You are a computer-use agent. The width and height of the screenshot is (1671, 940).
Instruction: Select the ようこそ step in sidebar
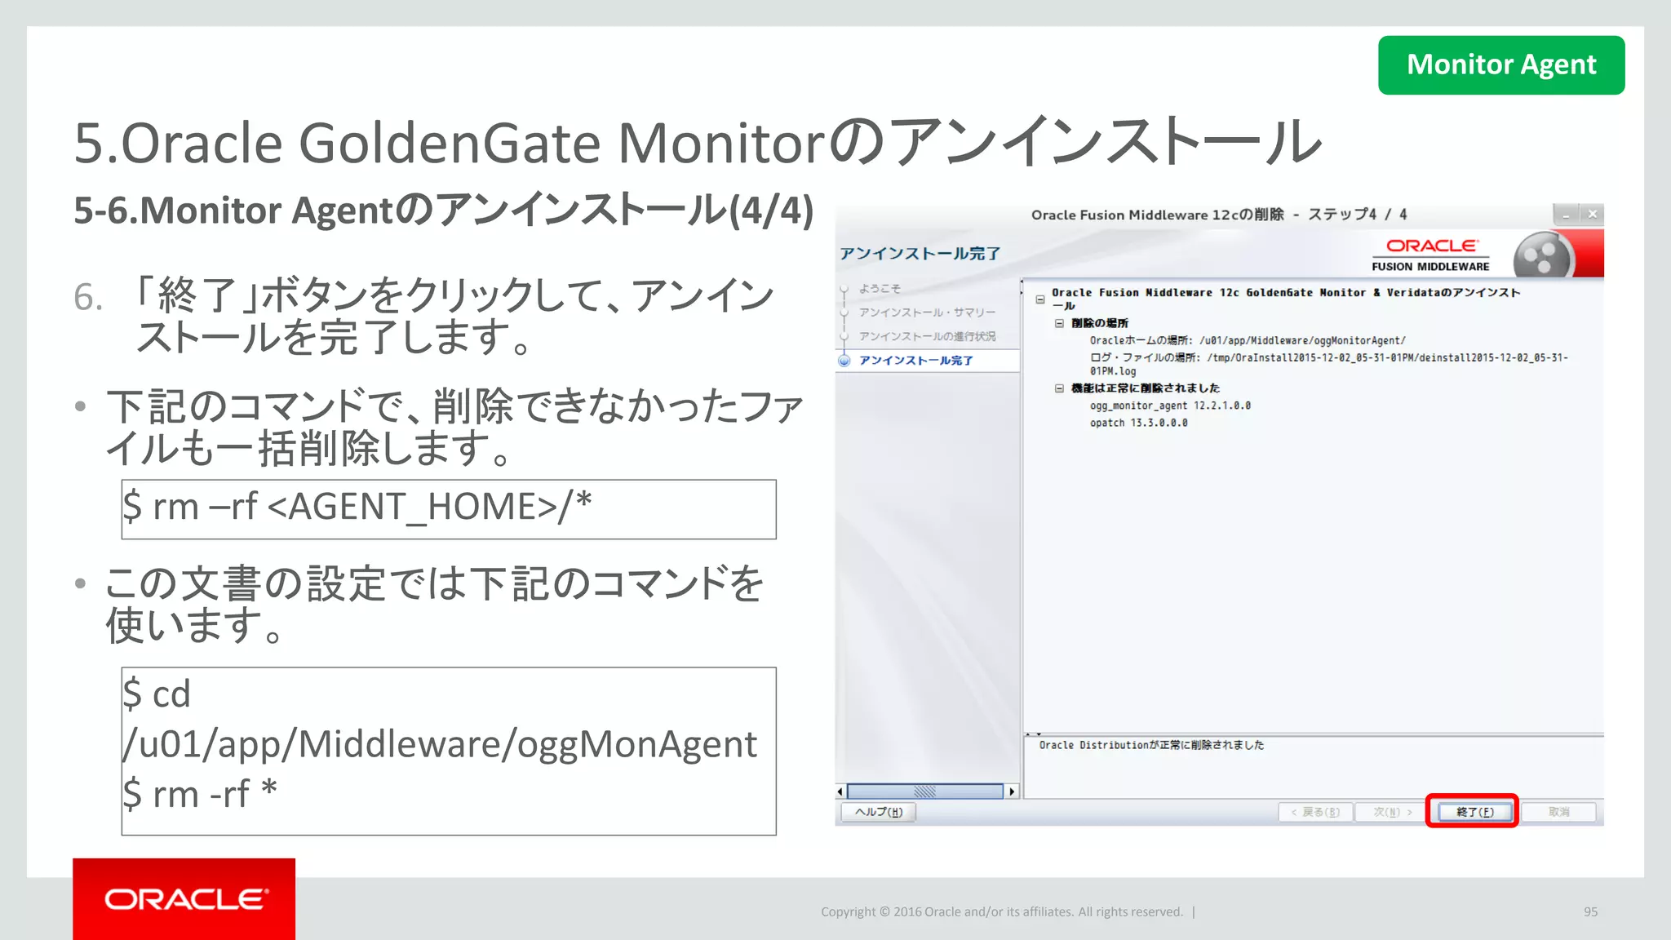coord(880,288)
